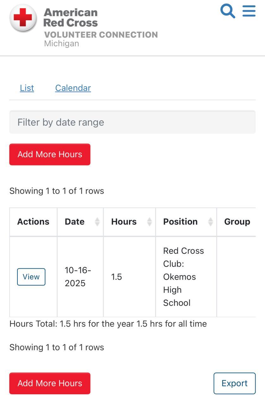This screenshot has width=265, height=405.
Task: Click the American Red Cross title text
Action: coord(71,17)
